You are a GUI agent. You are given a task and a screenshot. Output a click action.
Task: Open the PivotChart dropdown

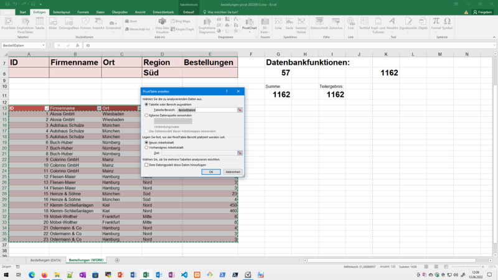coord(250,32)
